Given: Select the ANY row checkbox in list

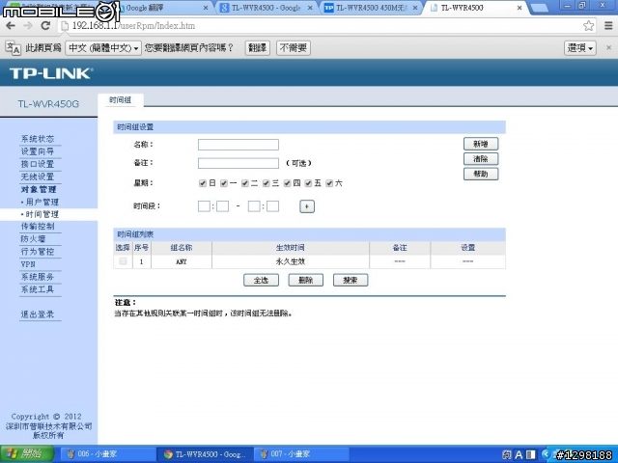Looking at the screenshot, I should point(123,261).
